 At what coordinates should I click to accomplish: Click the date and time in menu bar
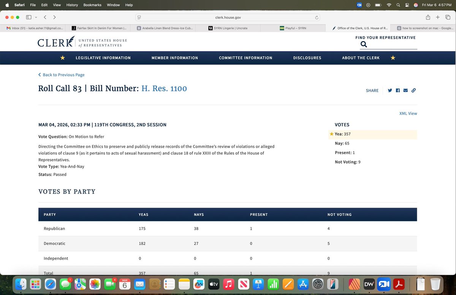pyautogui.click(x=437, y=5)
